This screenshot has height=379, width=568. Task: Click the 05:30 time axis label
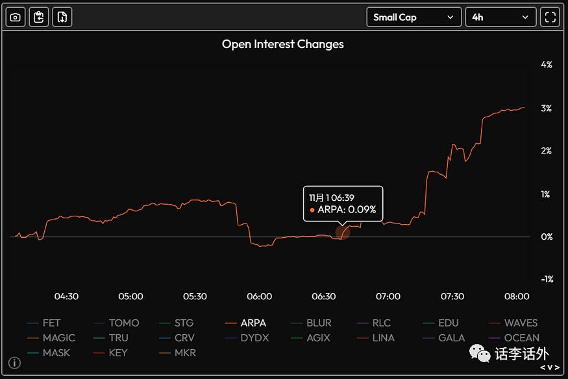pos(195,297)
